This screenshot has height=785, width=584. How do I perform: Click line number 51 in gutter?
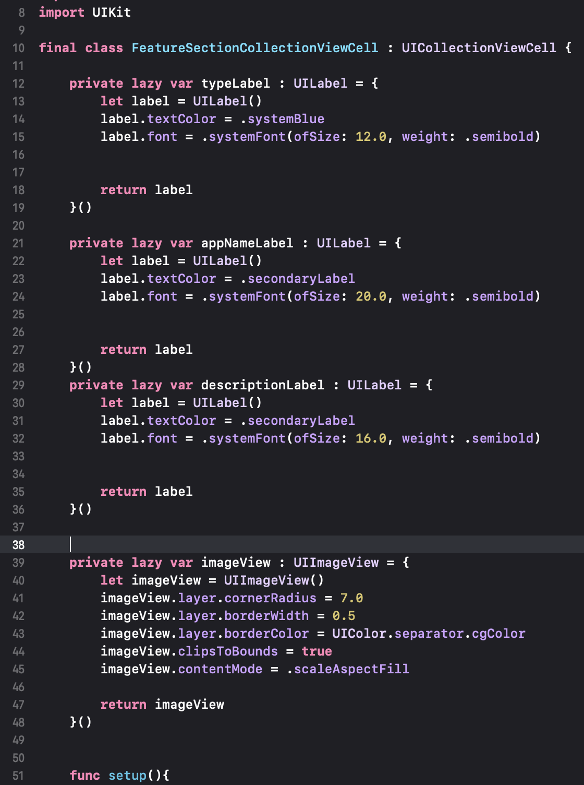click(18, 776)
